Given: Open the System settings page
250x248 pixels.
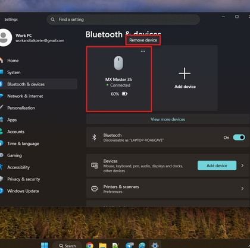Looking at the screenshot, I should (x=14, y=72).
